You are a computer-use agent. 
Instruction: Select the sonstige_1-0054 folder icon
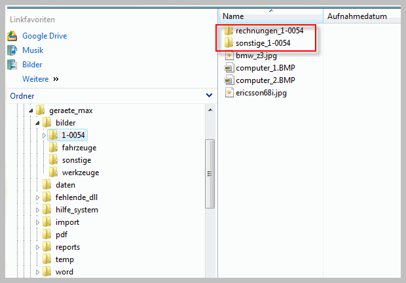tap(229, 43)
